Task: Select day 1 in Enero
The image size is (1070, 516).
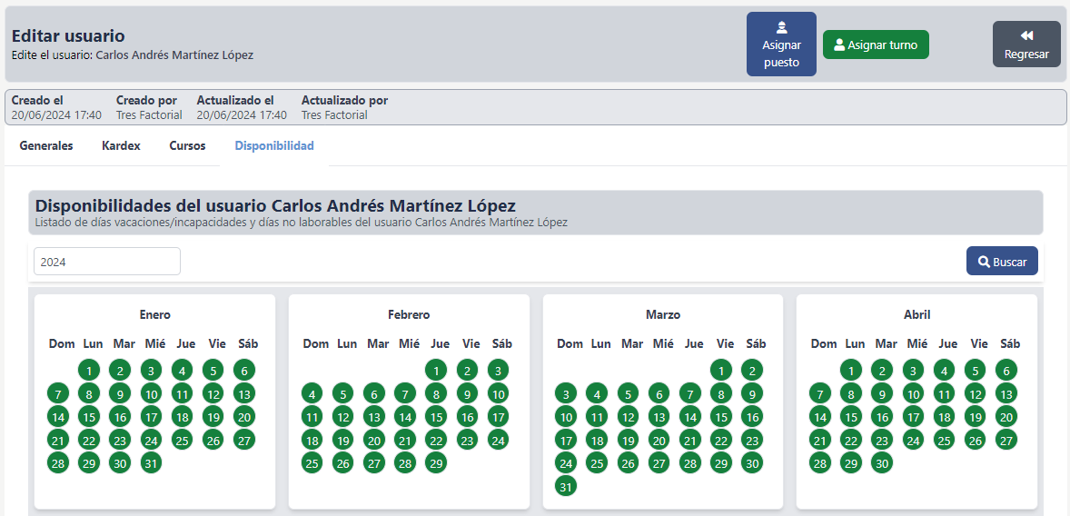Action: point(89,371)
